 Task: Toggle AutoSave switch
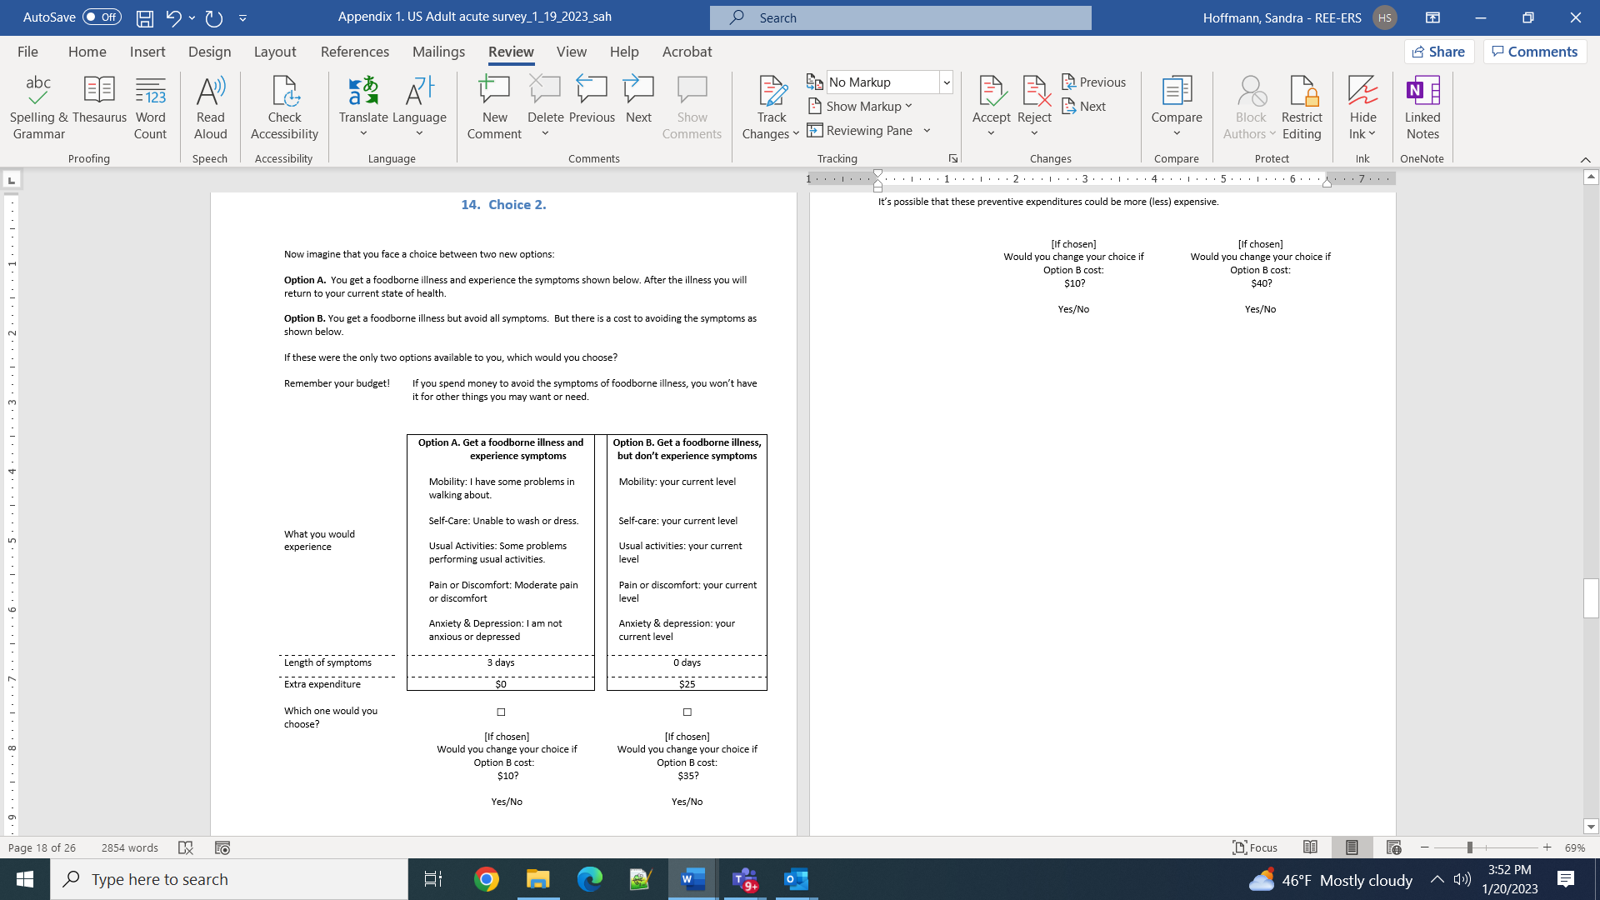[x=102, y=17]
